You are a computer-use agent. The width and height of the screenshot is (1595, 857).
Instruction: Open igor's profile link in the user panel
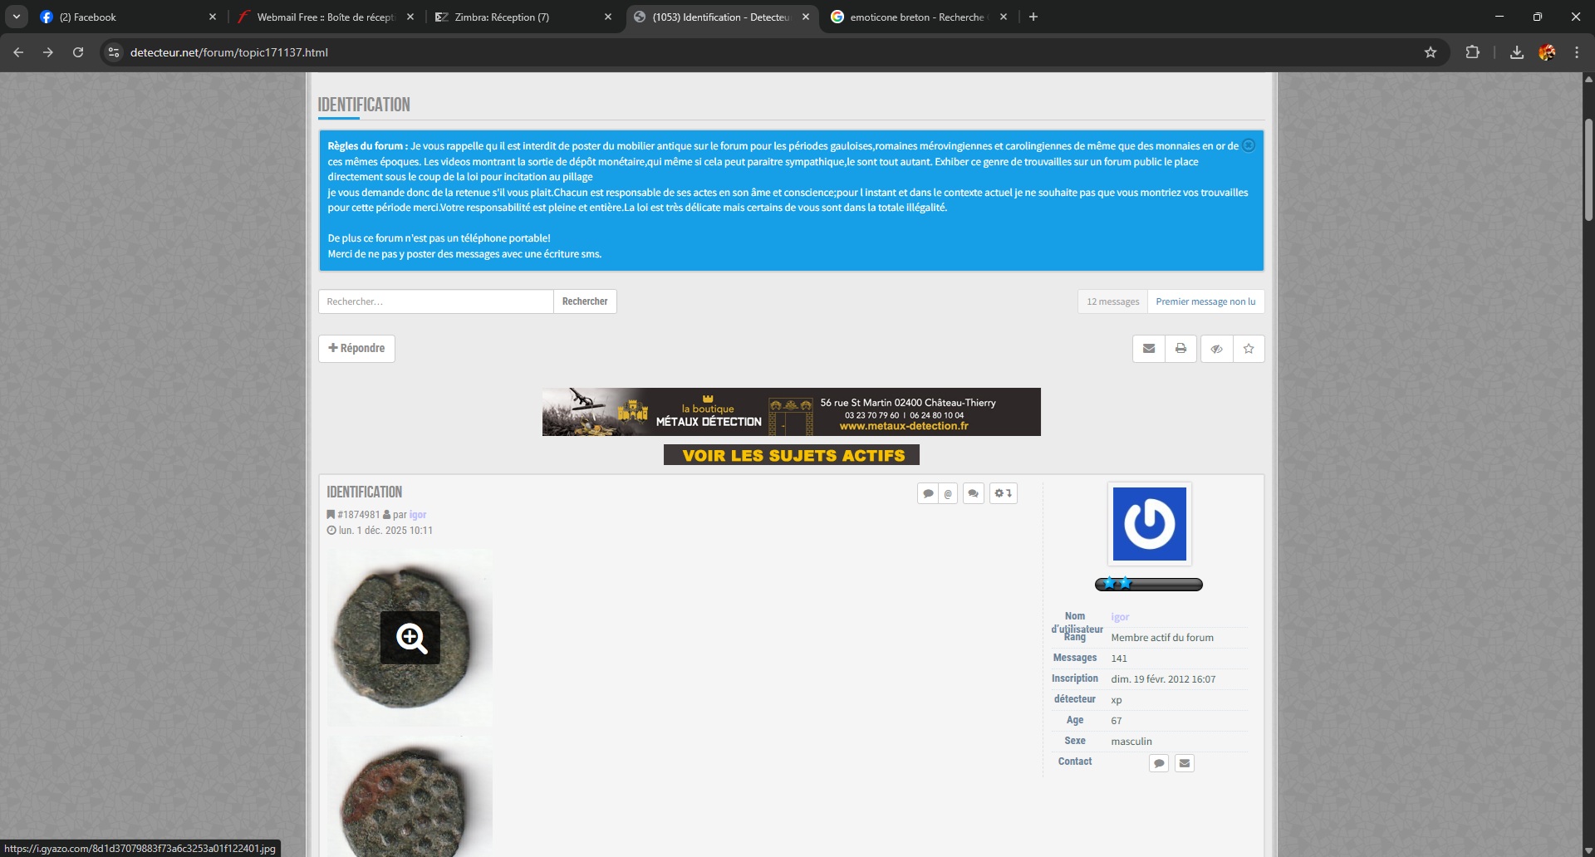tap(1120, 617)
